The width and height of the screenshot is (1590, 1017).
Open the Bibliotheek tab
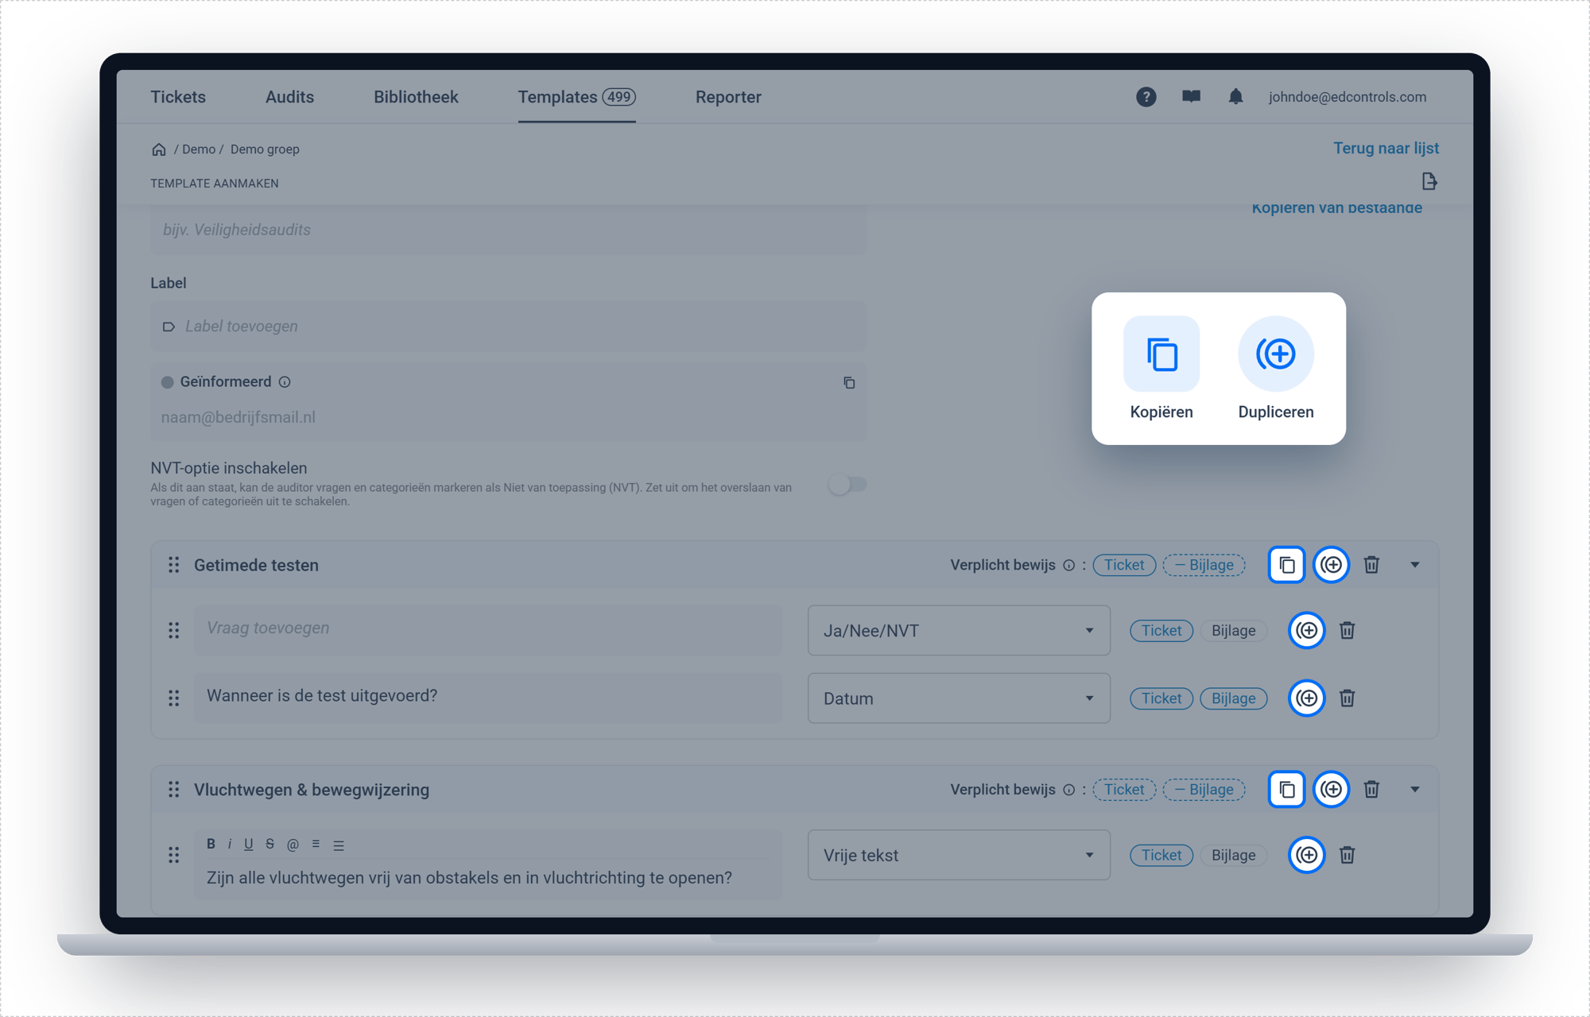[416, 97]
